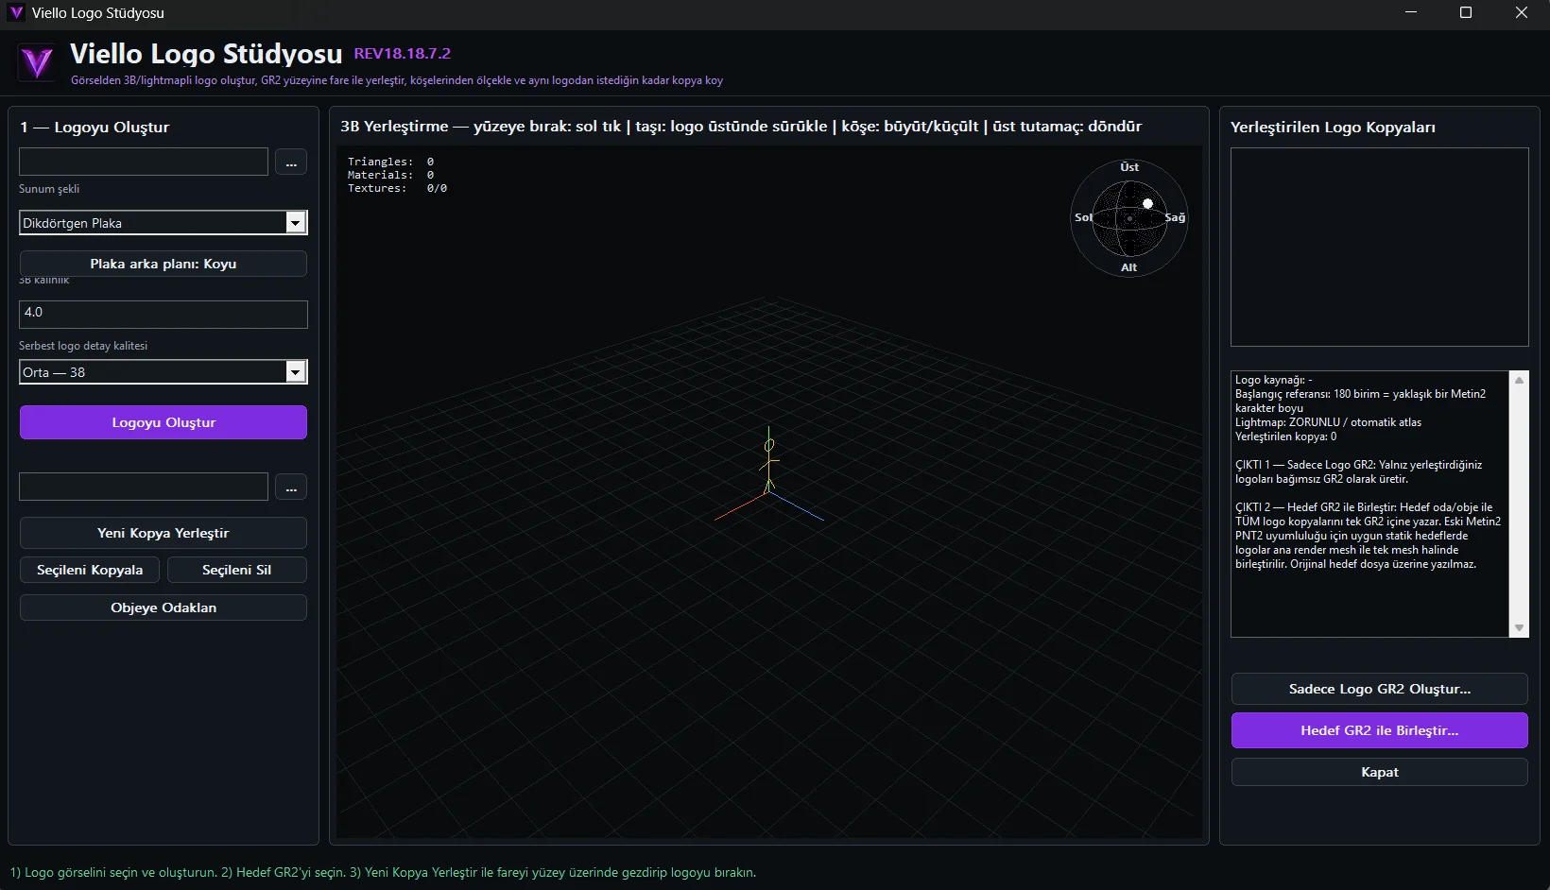
Task: Click the 1 — Logoyu Oluştur heading
Action: pos(95,128)
